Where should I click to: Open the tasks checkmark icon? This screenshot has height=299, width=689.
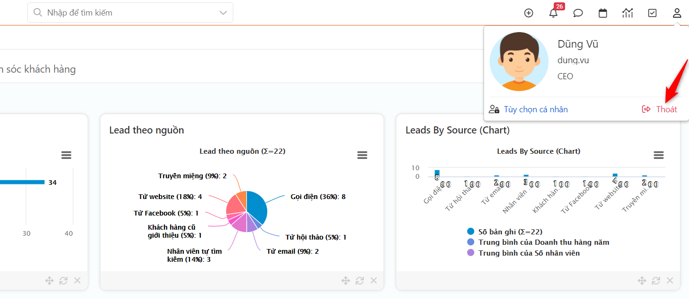[652, 13]
